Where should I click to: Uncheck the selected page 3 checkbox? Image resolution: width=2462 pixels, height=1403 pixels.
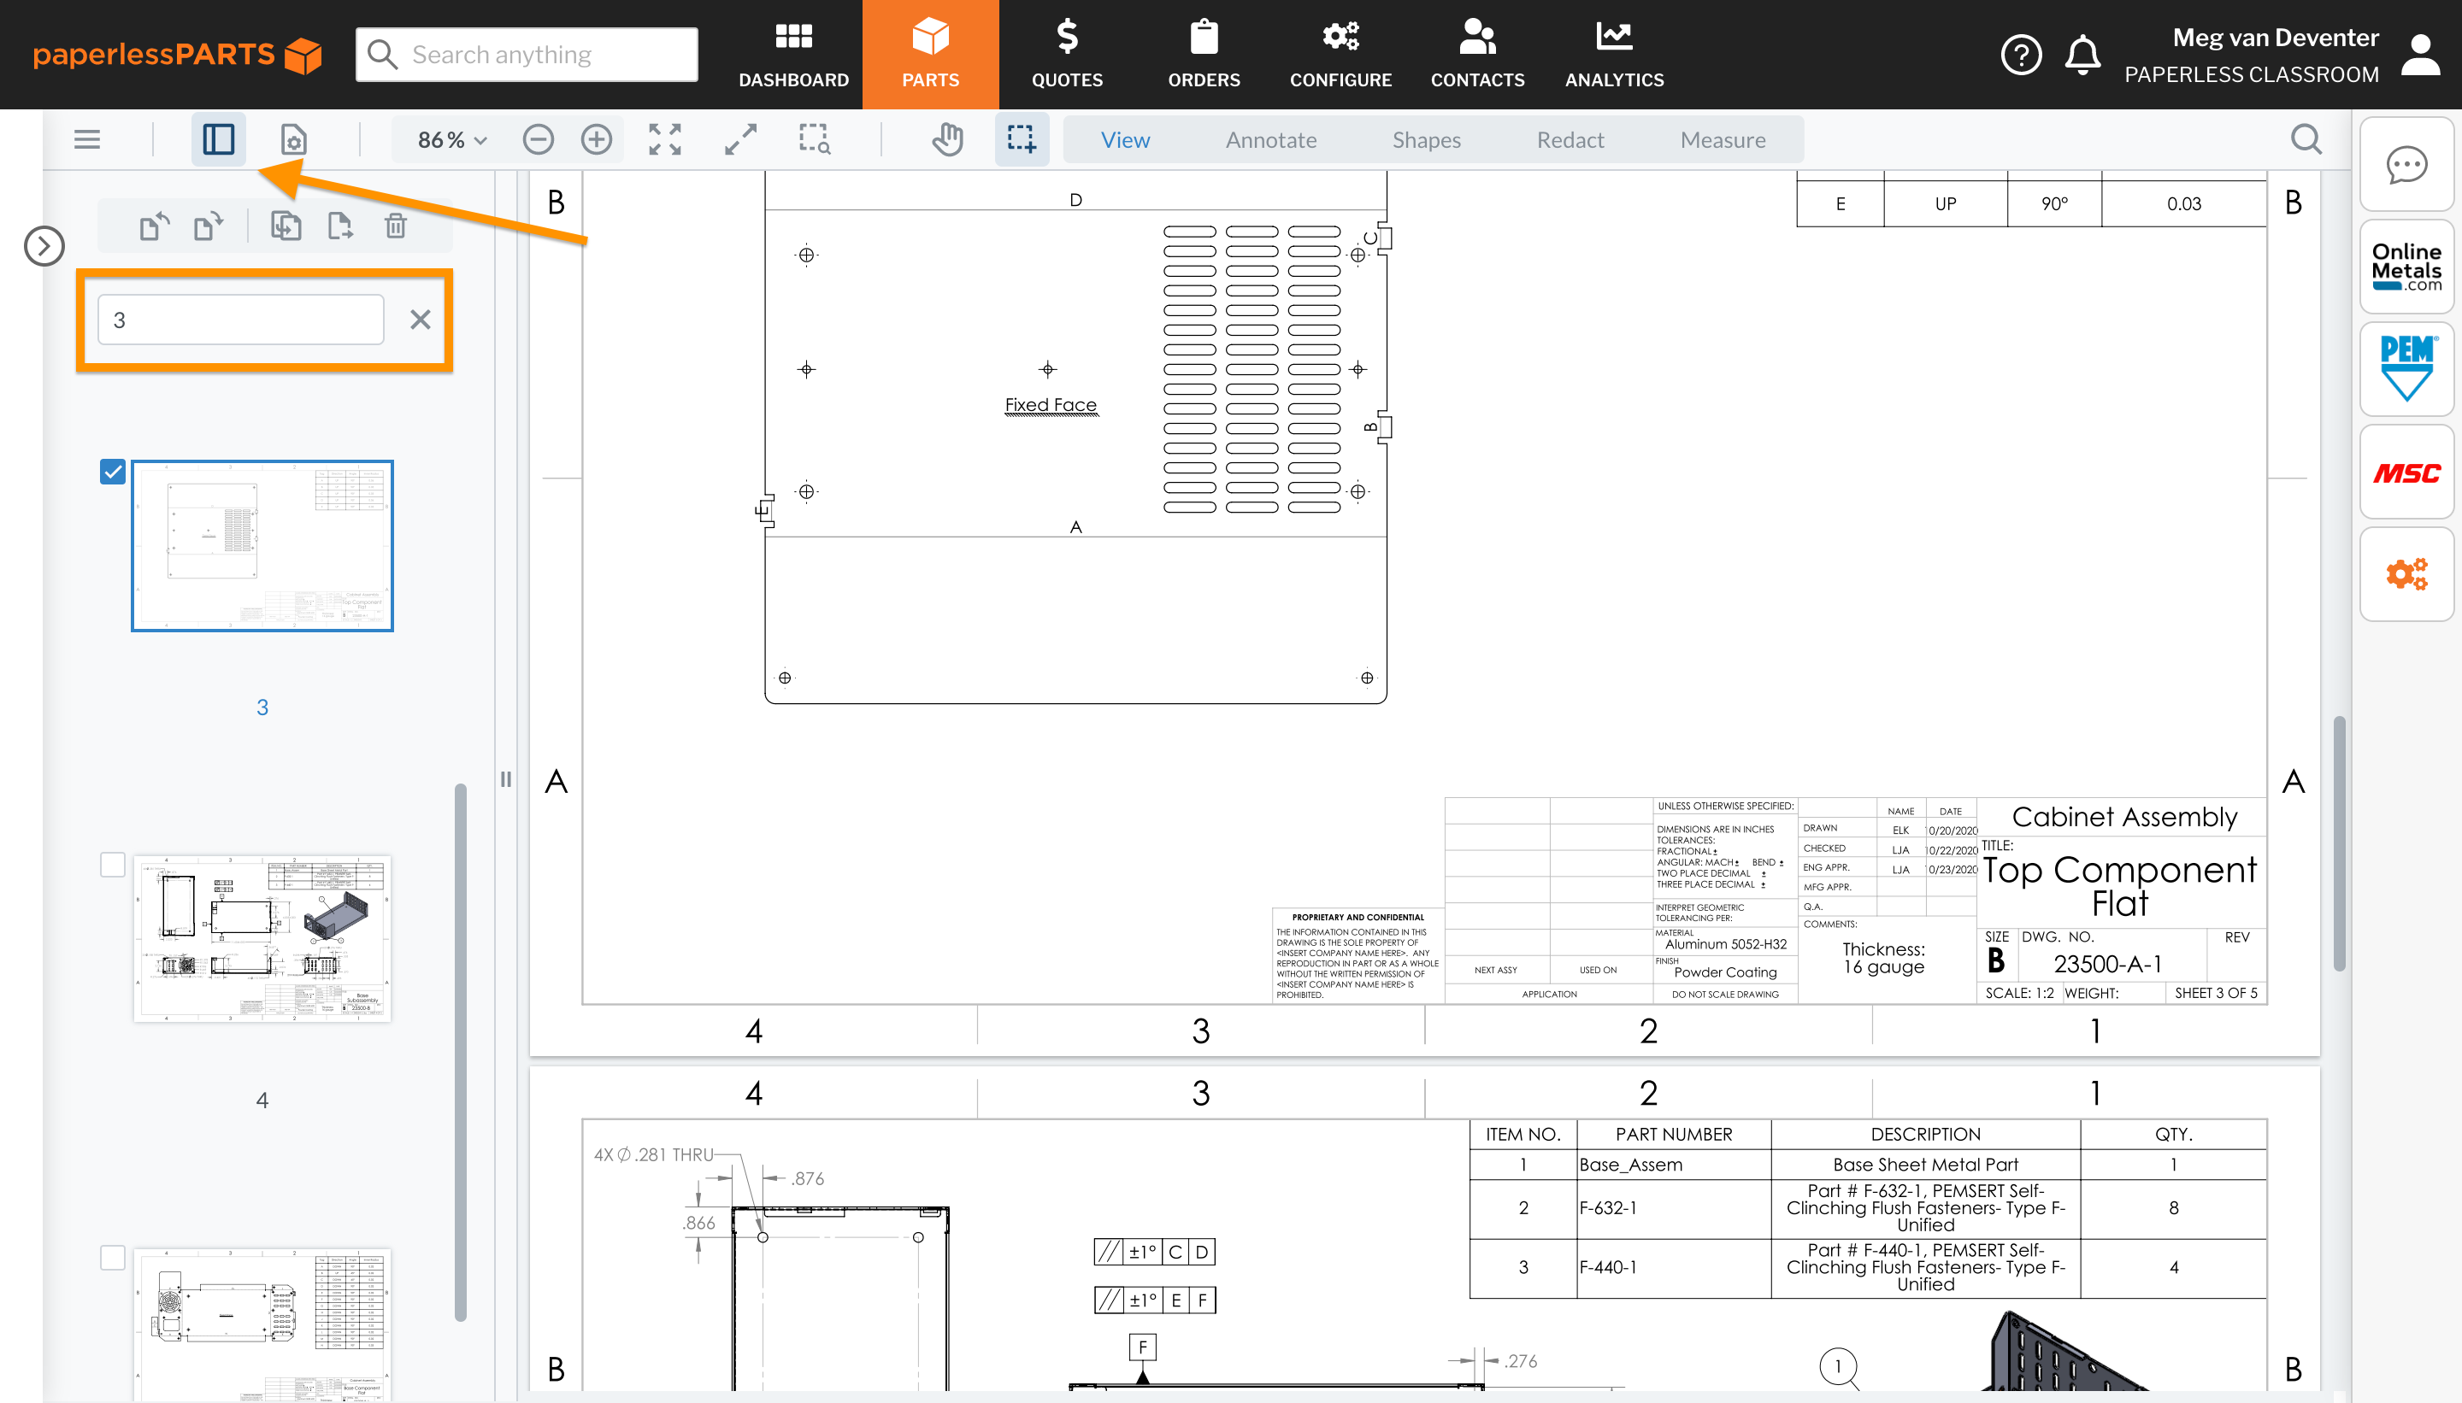pyautogui.click(x=113, y=471)
